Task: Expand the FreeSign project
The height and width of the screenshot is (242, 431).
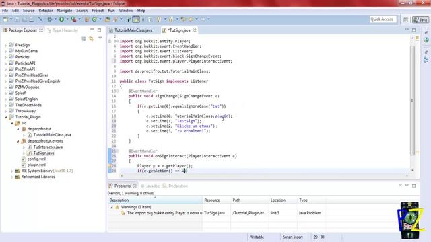Action: 6,45
